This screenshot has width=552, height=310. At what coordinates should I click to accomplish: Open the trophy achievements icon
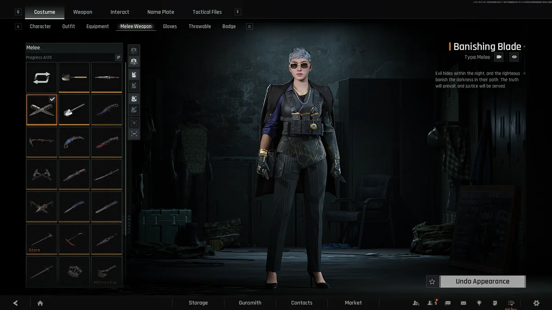point(479,303)
